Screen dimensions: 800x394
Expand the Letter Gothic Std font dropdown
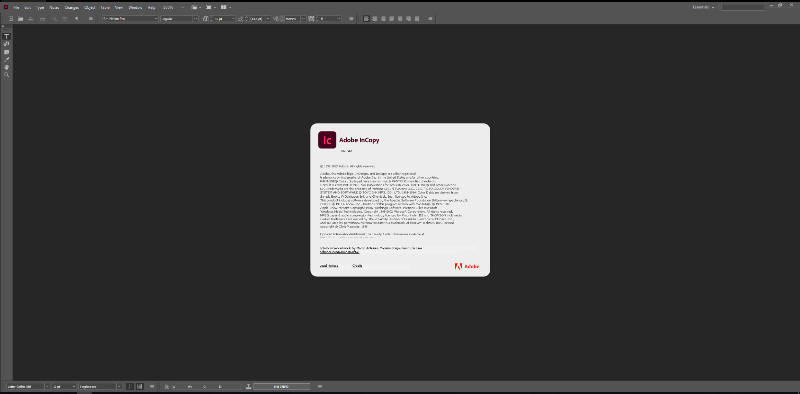[47, 387]
